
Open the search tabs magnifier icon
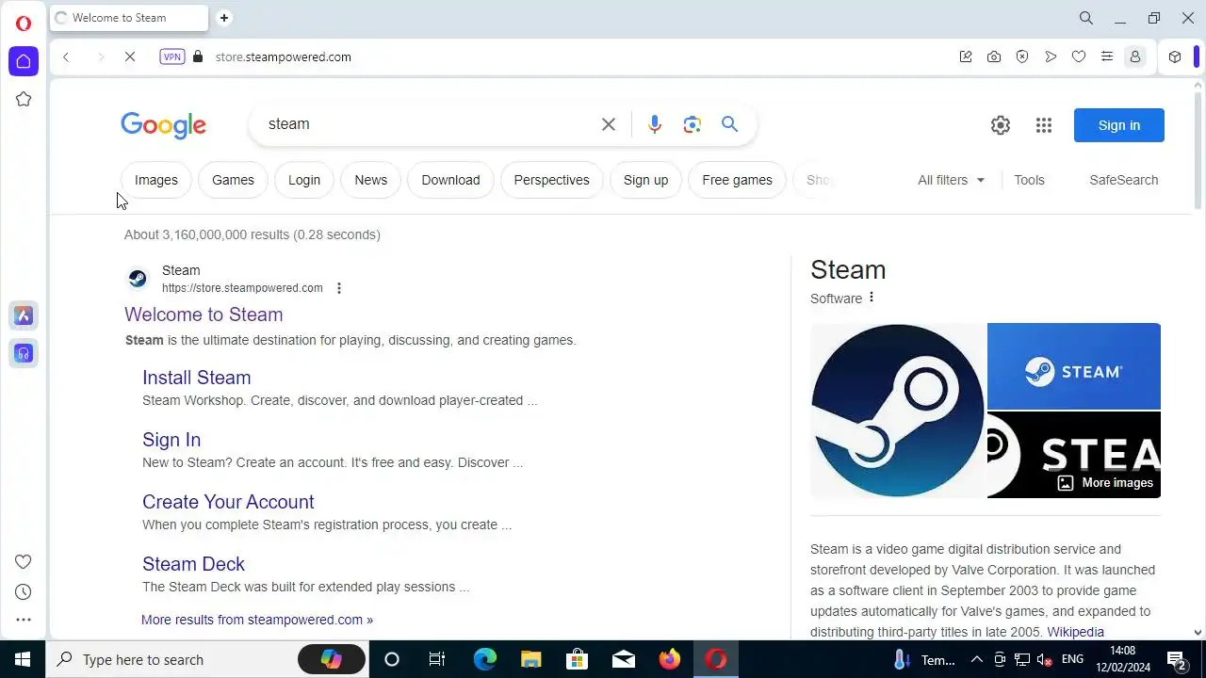1086,18
